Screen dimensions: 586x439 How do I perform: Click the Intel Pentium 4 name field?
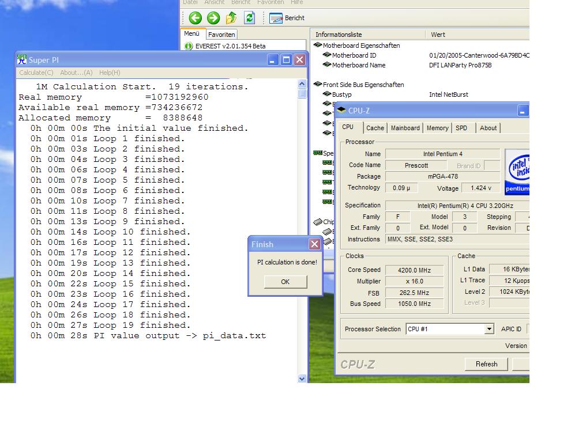443,154
